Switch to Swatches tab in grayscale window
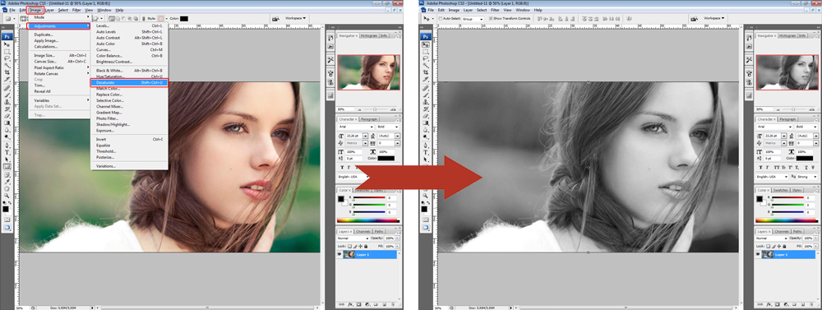The width and height of the screenshot is (822, 310). click(781, 190)
